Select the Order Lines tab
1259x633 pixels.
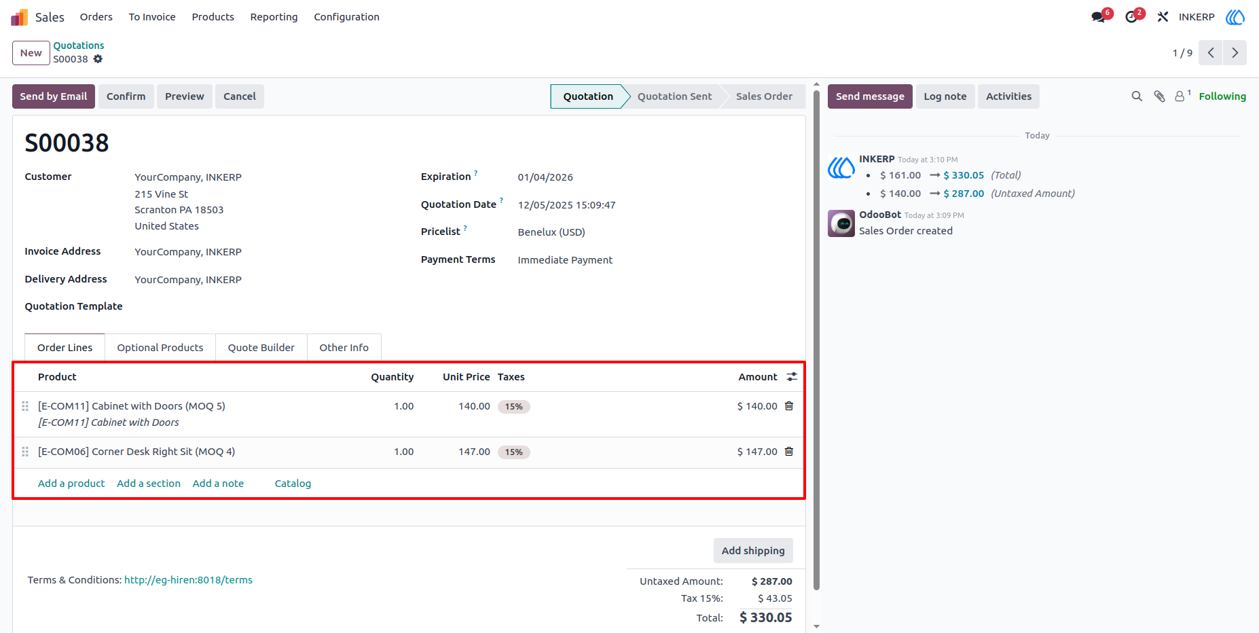[65, 348]
